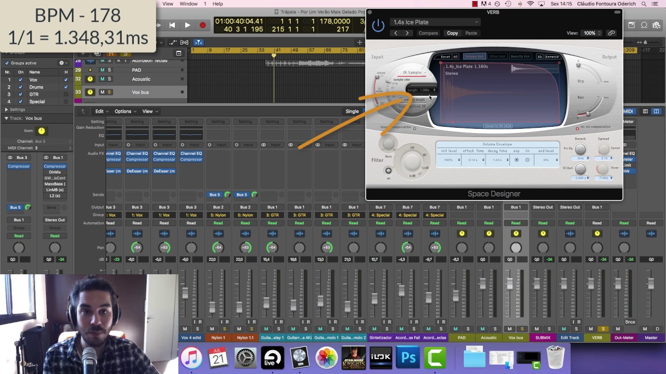The image size is (666, 374).
Task: Go to the next plug-in preset arrow
Action: pos(407,33)
